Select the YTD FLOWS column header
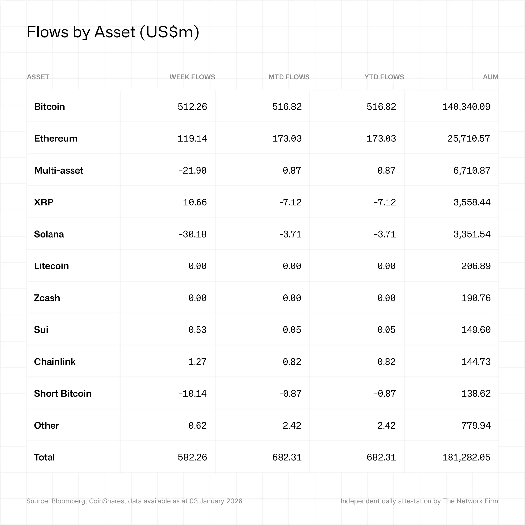Screen dimensions: 525x525 pyautogui.click(x=384, y=77)
